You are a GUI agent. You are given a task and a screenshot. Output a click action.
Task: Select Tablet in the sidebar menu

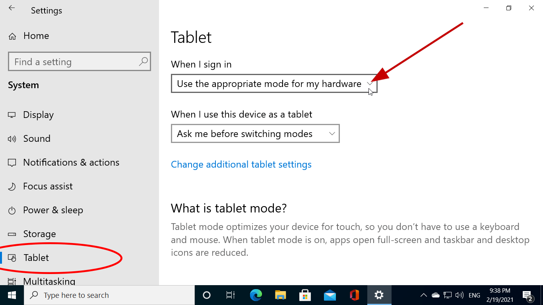(36, 257)
